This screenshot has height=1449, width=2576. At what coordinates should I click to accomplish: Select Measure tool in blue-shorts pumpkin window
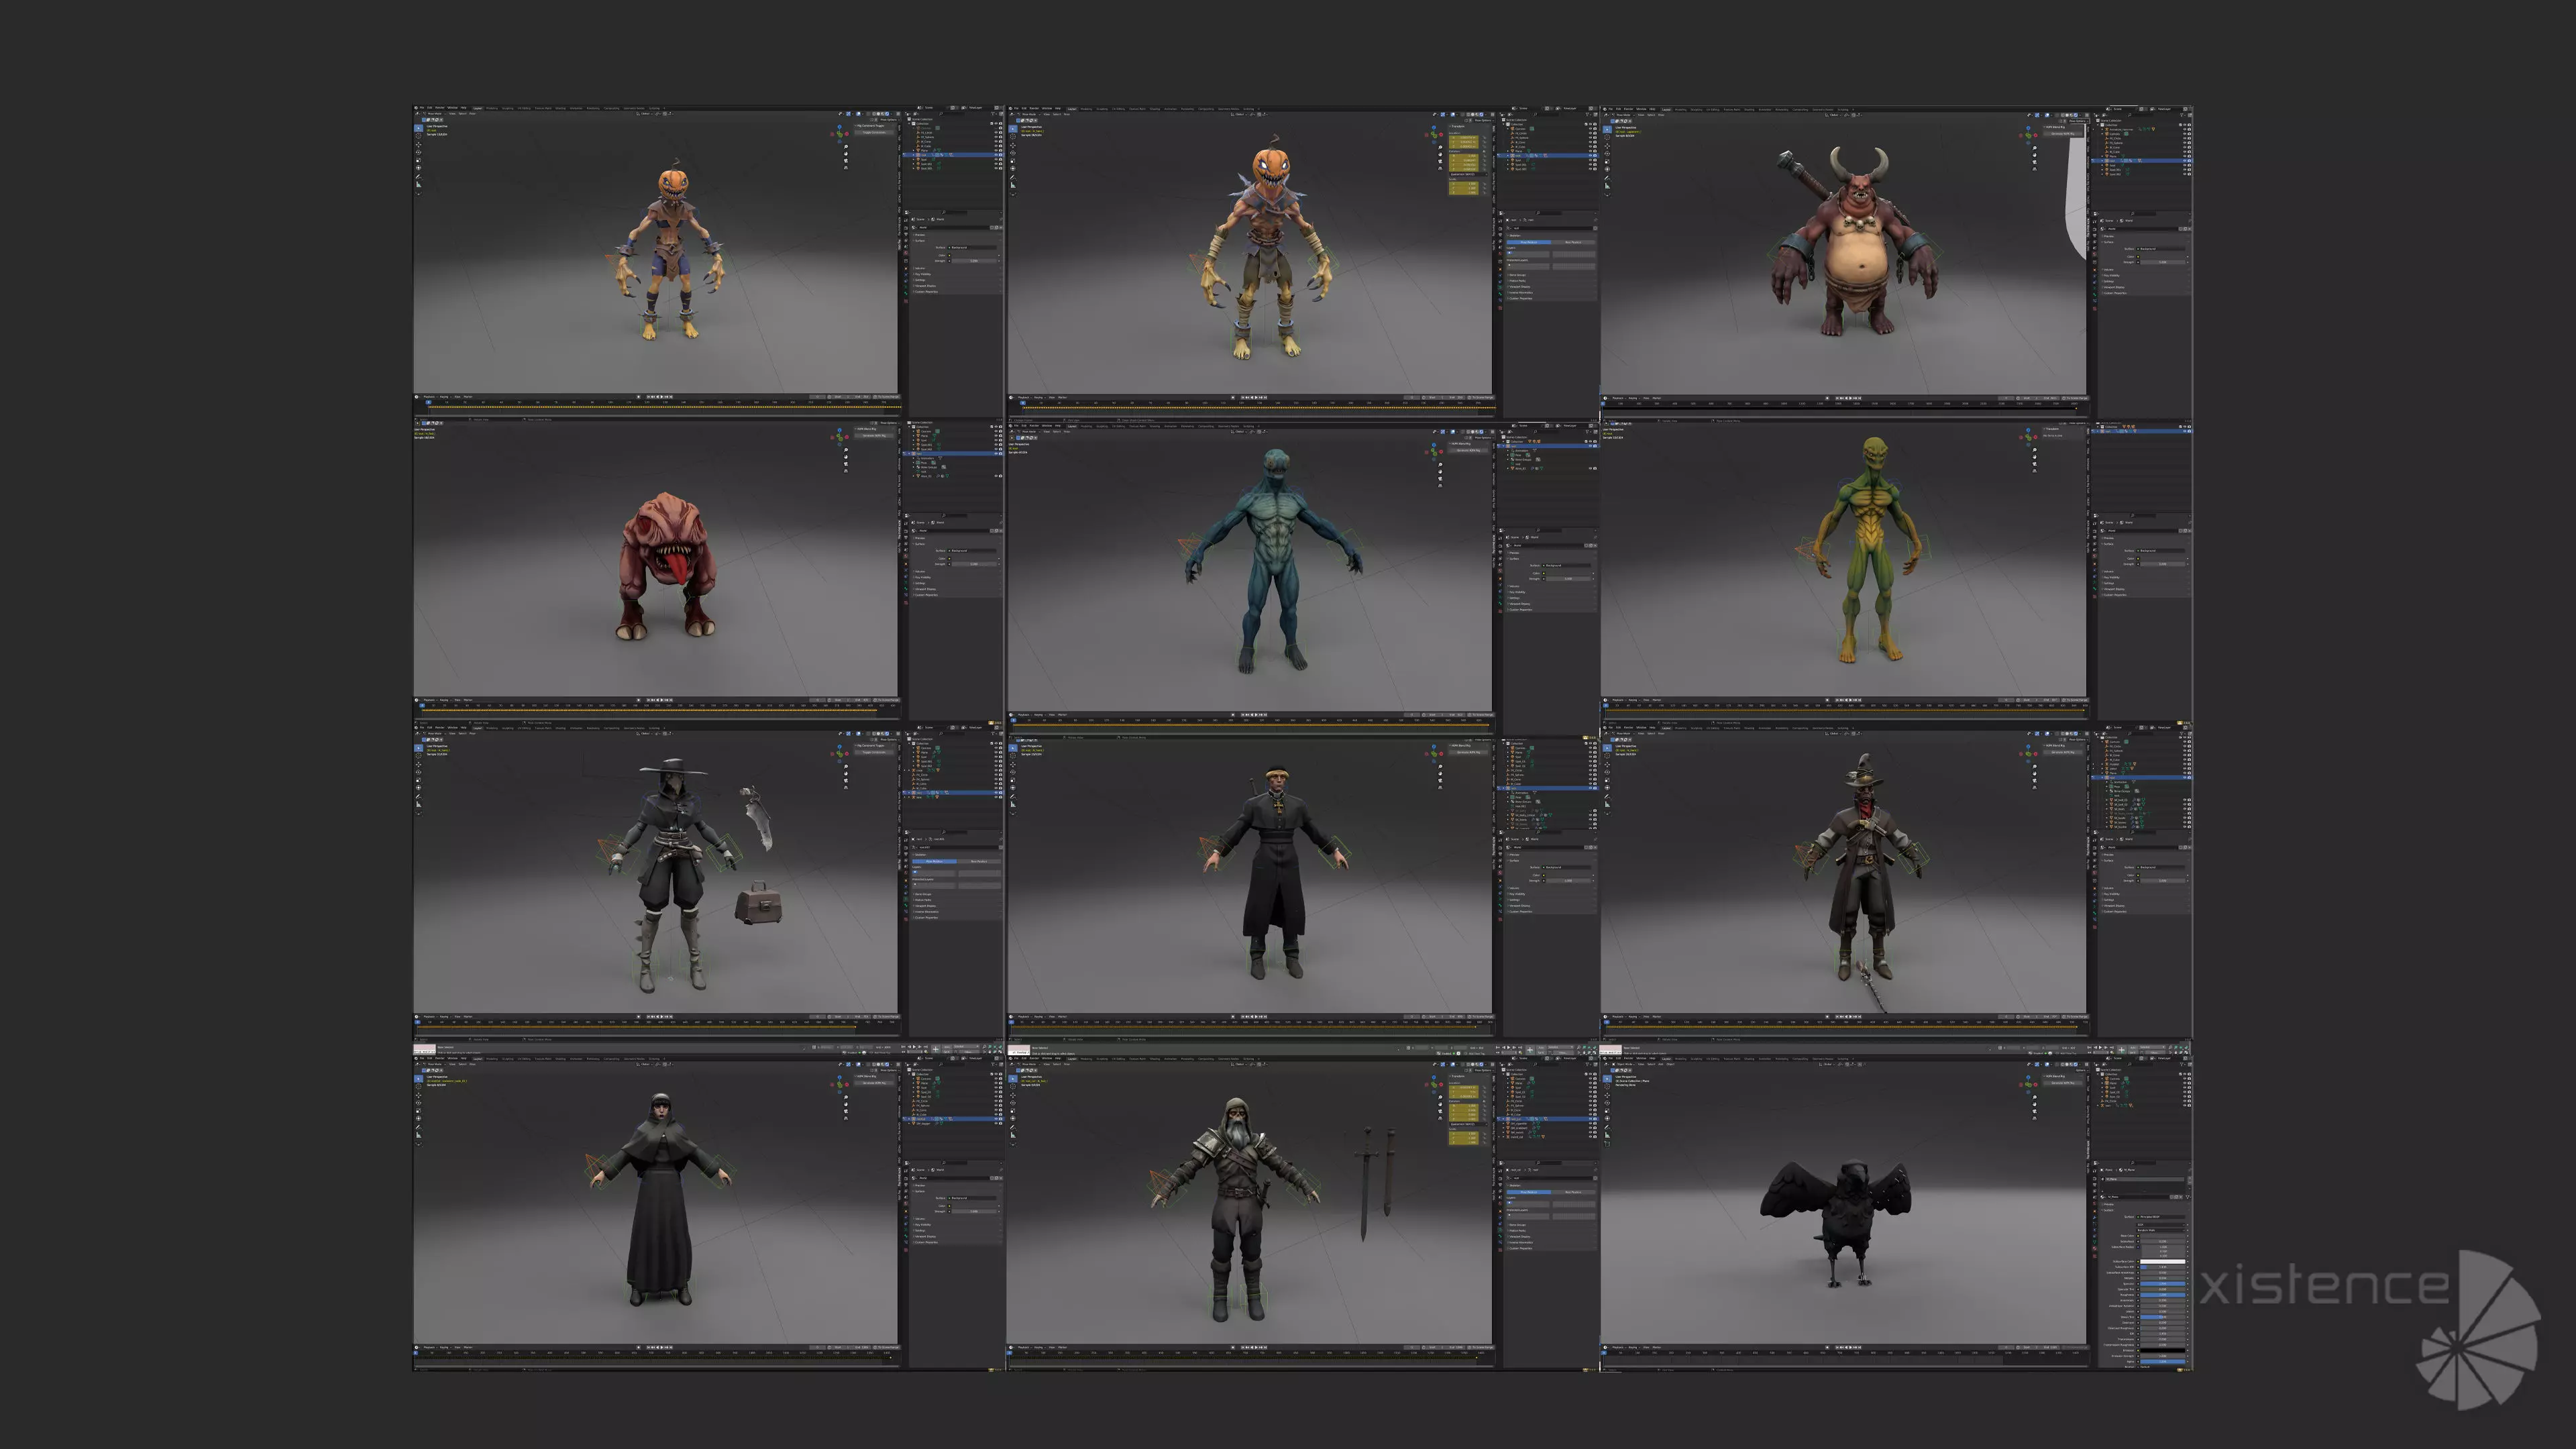(x=419, y=185)
